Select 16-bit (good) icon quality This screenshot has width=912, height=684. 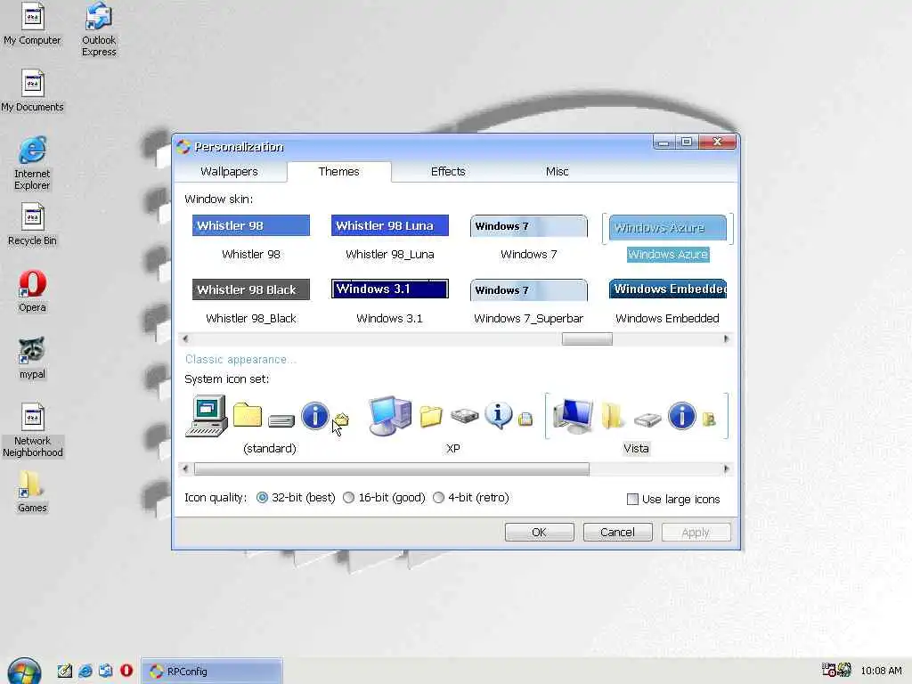click(385, 498)
